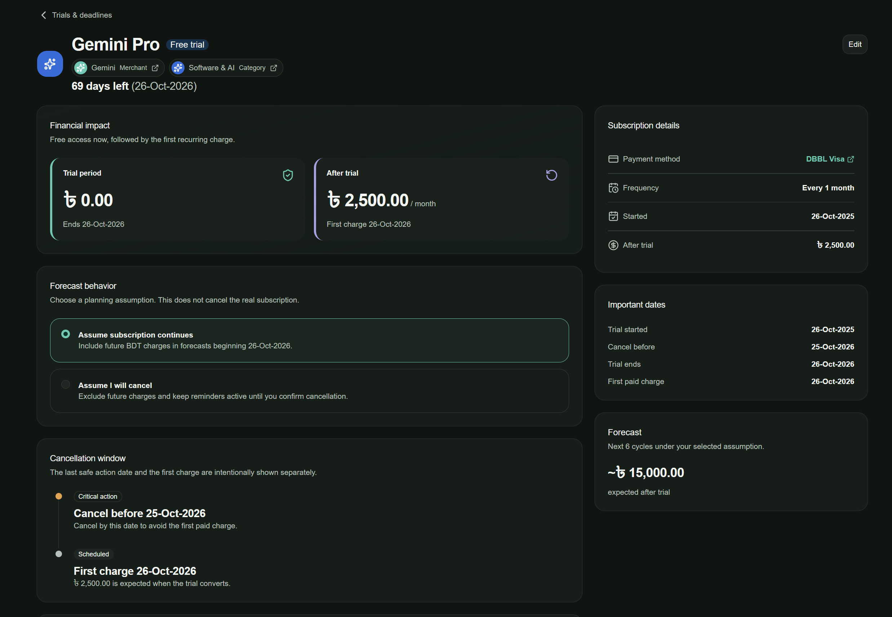Click the Scheduled tag

coord(93,554)
